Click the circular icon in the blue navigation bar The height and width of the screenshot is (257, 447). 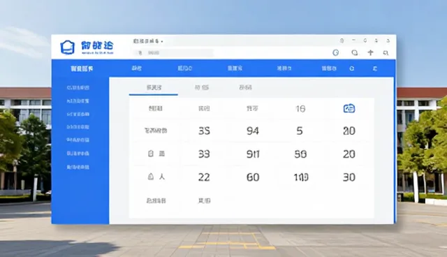[352, 68]
